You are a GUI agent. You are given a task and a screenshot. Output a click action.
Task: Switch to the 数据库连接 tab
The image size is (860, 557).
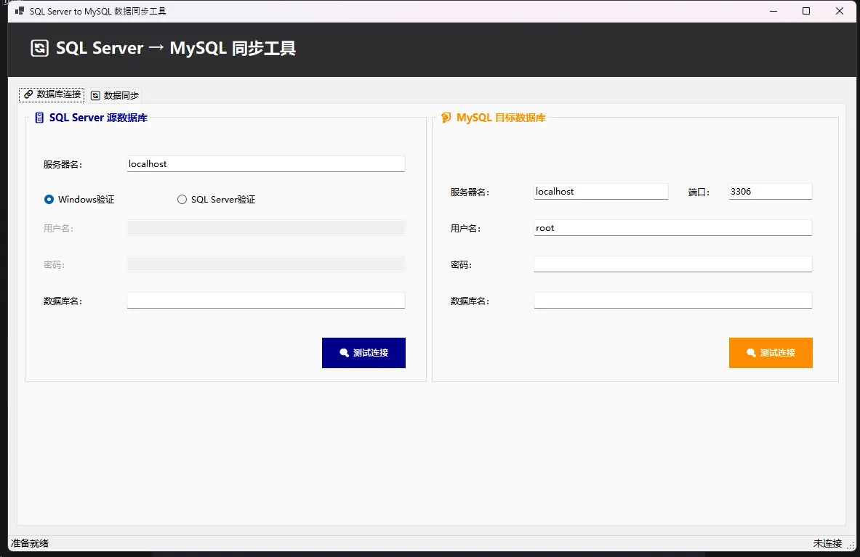coord(52,94)
